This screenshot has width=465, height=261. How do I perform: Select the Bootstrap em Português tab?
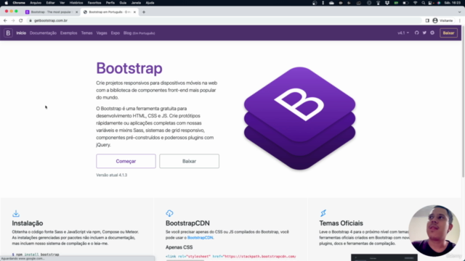(110, 12)
